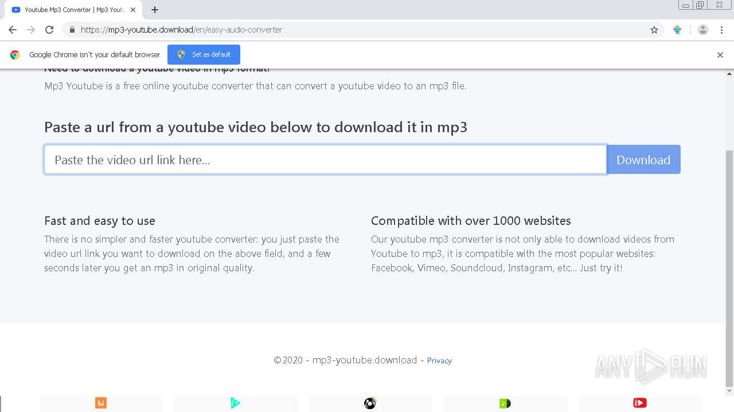Click the Download button
The height and width of the screenshot is (412, 734).
point(643,160)
